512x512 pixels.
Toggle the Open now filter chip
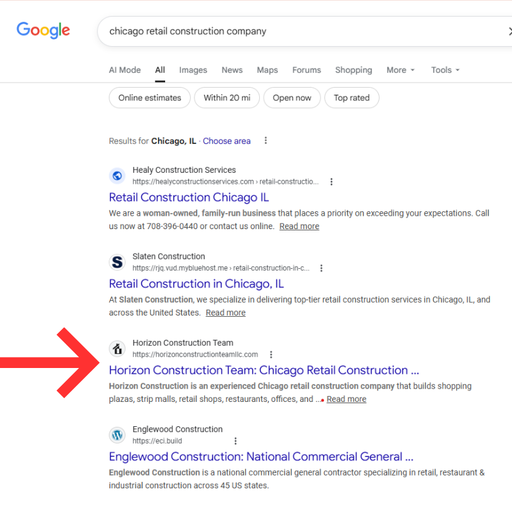[292, 98]
